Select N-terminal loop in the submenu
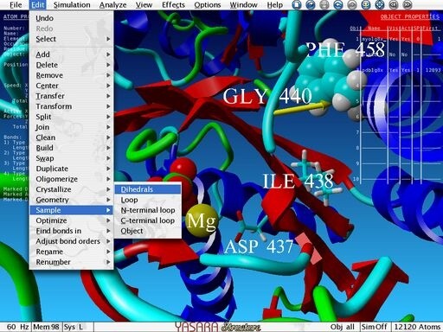Viewport: 443px width, 332px height. [148, 210]
